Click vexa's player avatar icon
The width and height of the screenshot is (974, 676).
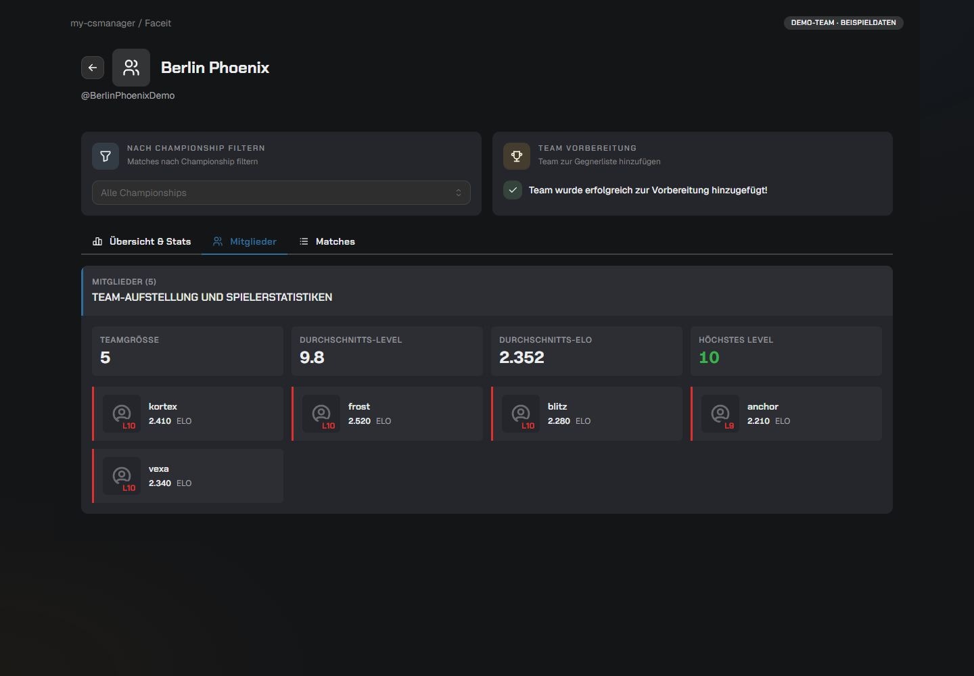point(122,476)
